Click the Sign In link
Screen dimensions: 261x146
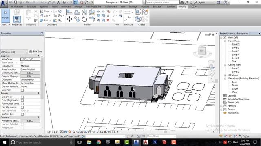(x=201, y=2)
